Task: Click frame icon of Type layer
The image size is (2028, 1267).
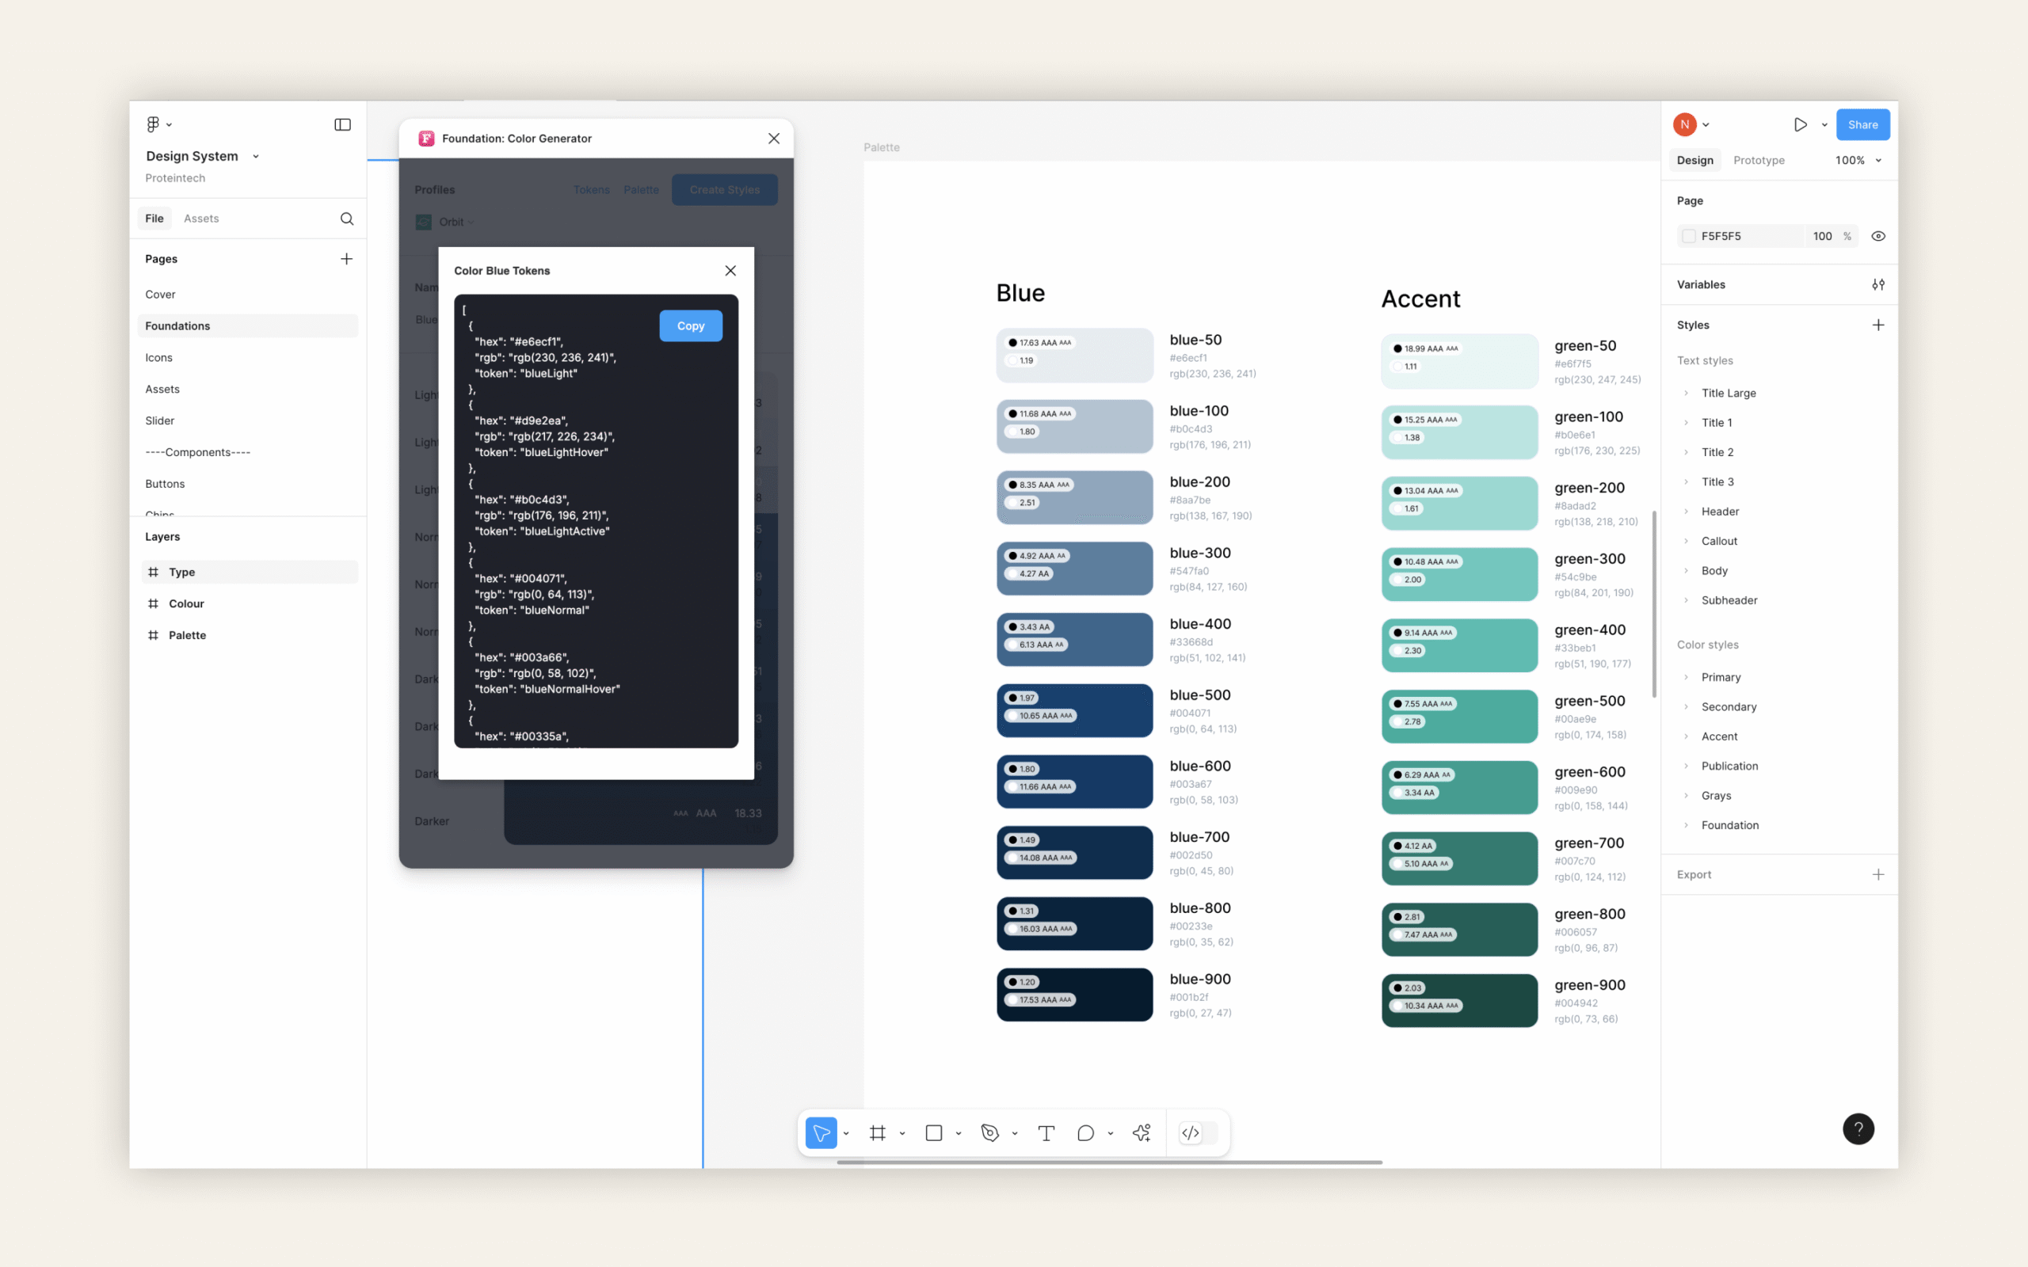Action: point(154,573)
